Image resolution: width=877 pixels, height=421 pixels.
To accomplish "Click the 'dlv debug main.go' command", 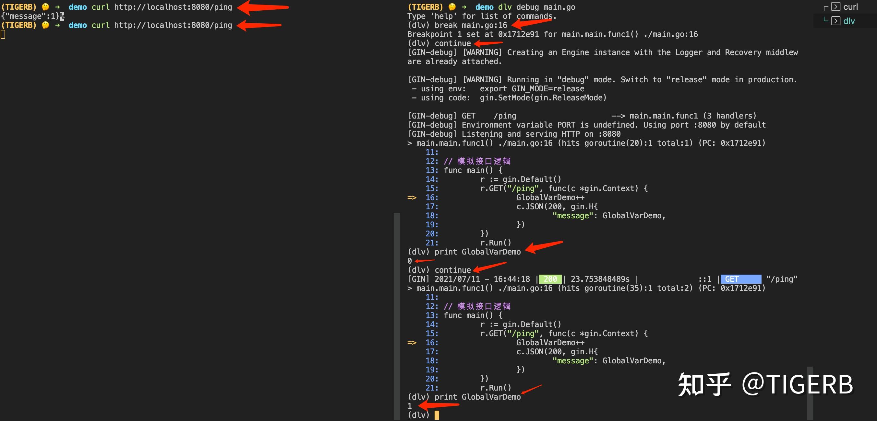I will pyautogui.click(x=536, y=7).
